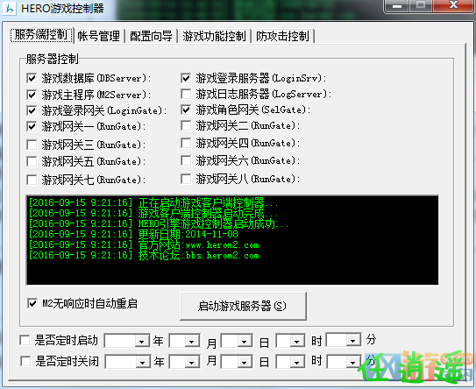Check 游戏网关八 (RunGate) checkbox
Viewport: 476px width, 389px height.
[x=186, y=179]
